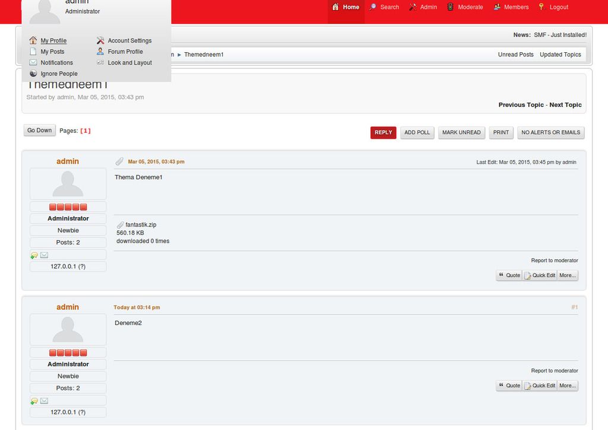Click the Ignore People yin-yang icon
The image size is (608, 430).
click(x=33, y=73)
